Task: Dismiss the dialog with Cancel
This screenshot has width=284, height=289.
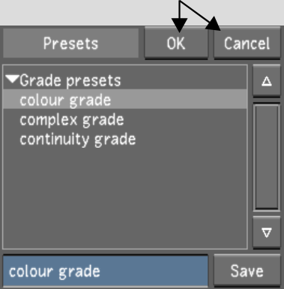Action: (247, 43)
